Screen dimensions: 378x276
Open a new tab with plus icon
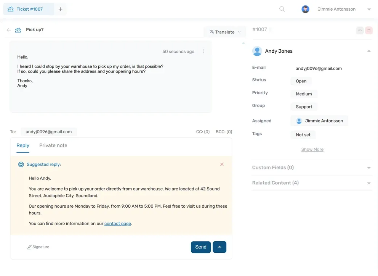[x=61, y=9]
